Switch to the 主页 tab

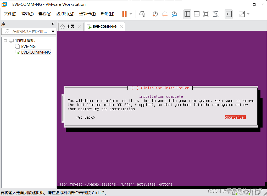(x=70, y=26)
